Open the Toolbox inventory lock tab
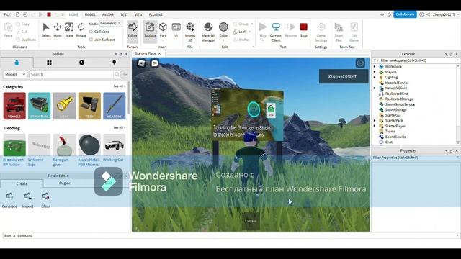 pyautogui.click(x=17, y=63)
